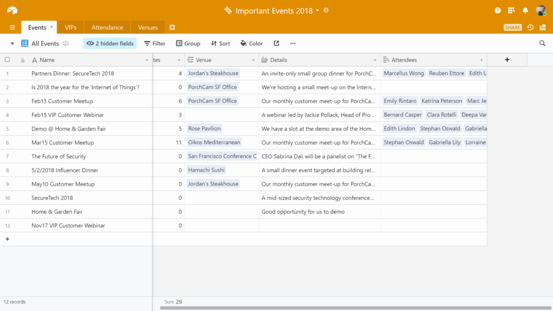
Task: Click Bernard Casper attendee chip
Action: pos(403,114)
